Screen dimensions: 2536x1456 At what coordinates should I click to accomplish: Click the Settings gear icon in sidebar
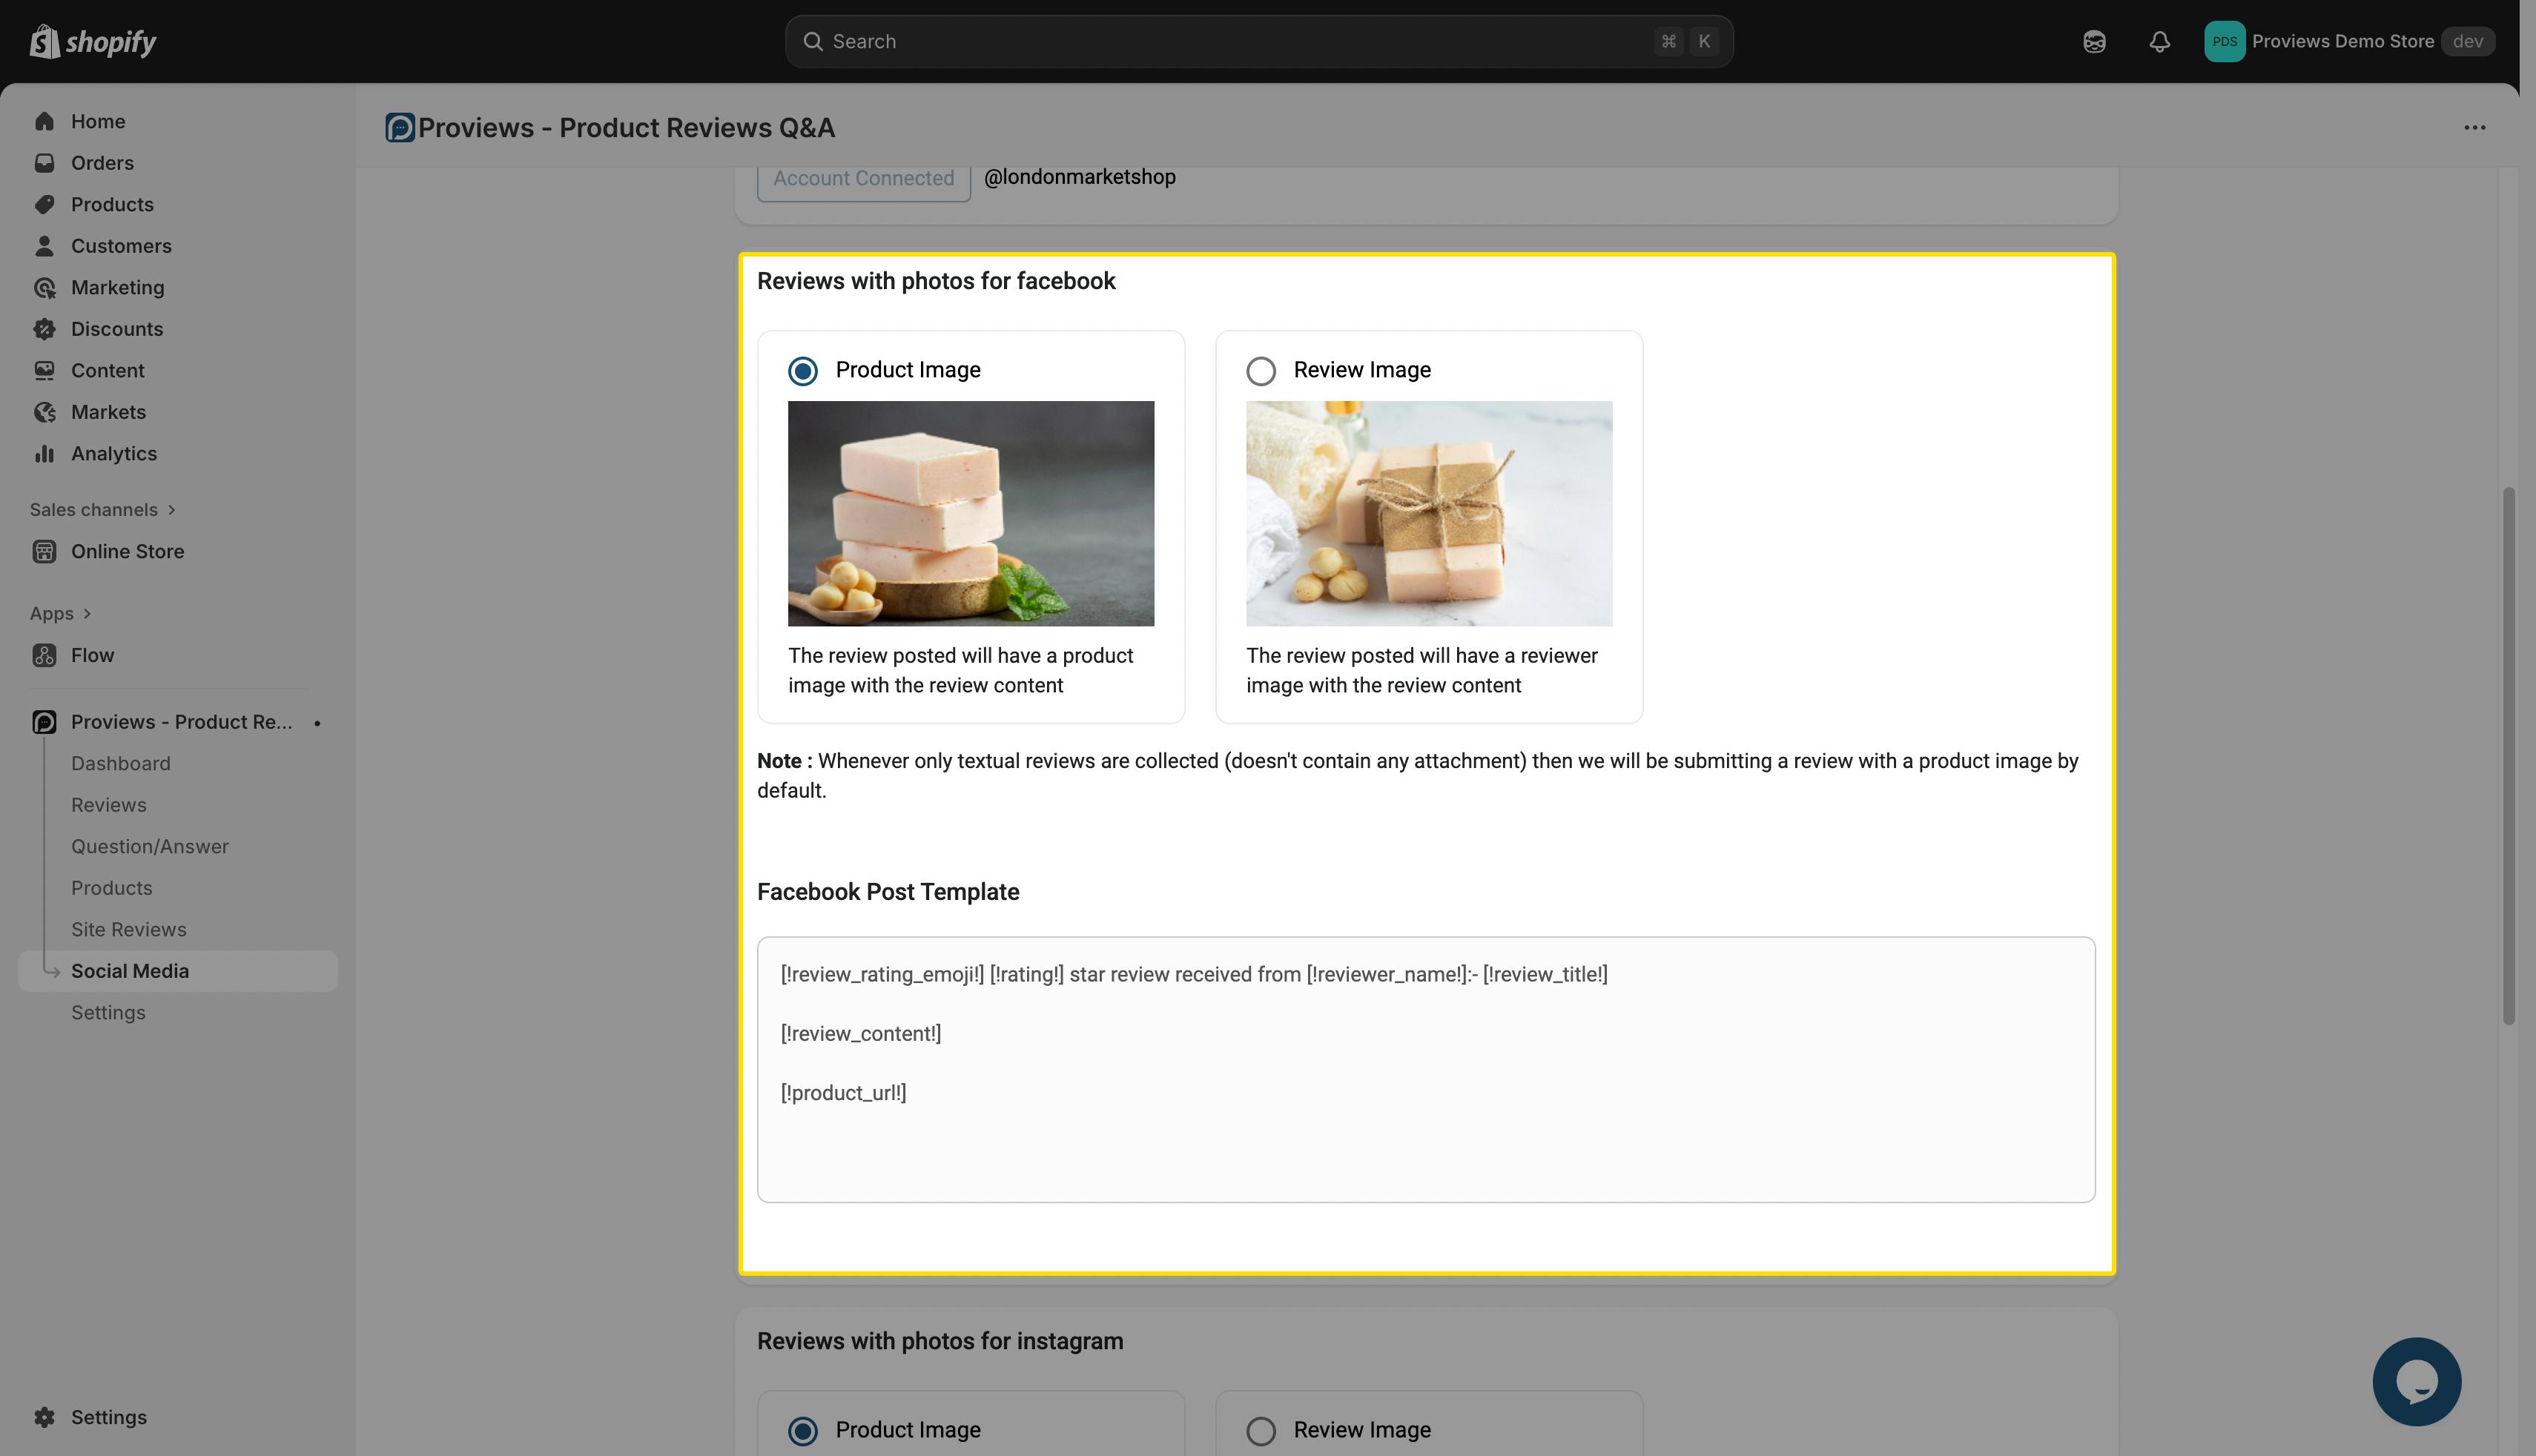(44, 1417)
